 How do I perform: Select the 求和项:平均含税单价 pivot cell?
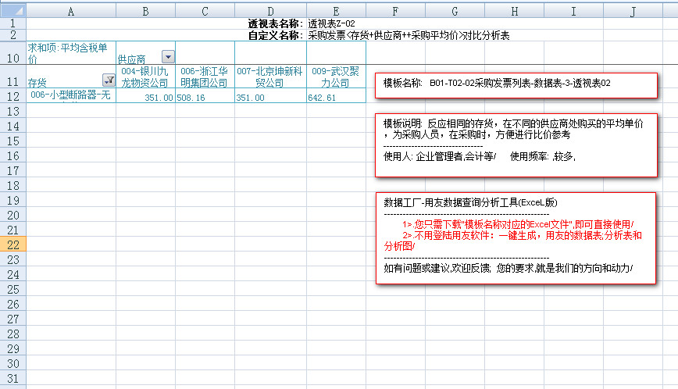click(71, 52)
